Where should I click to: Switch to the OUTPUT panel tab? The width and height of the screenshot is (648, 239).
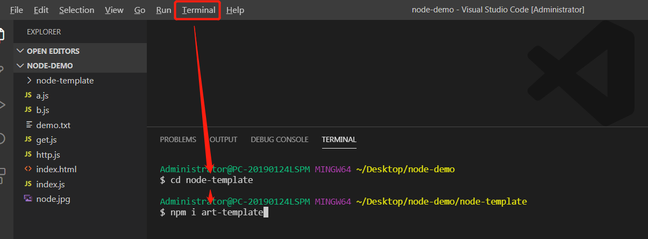pos(223,139)
